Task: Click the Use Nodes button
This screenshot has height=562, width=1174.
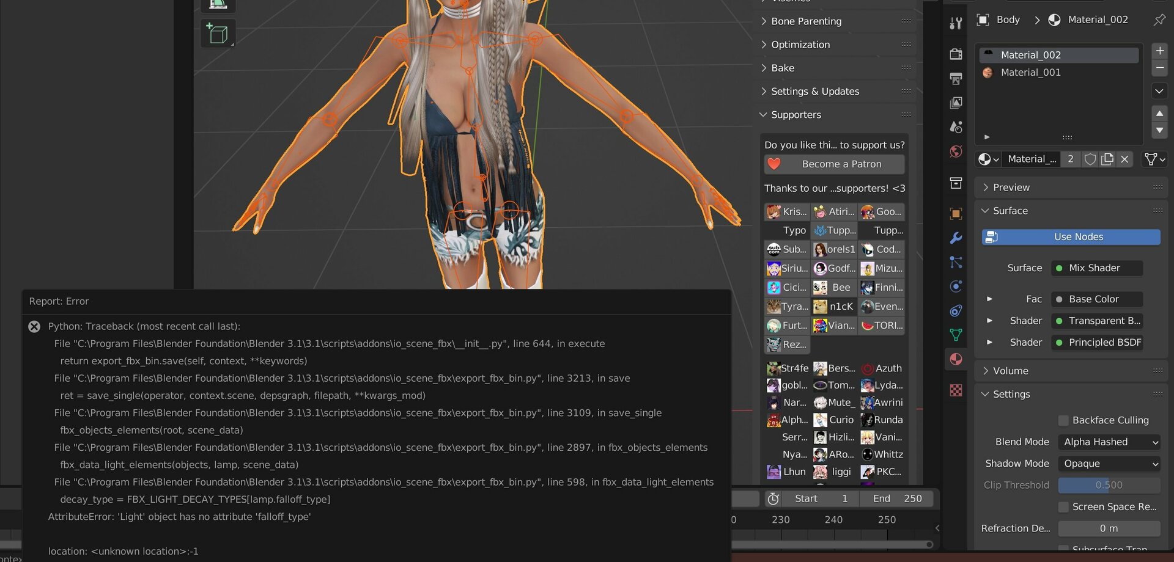Action: pos(1071,237)
